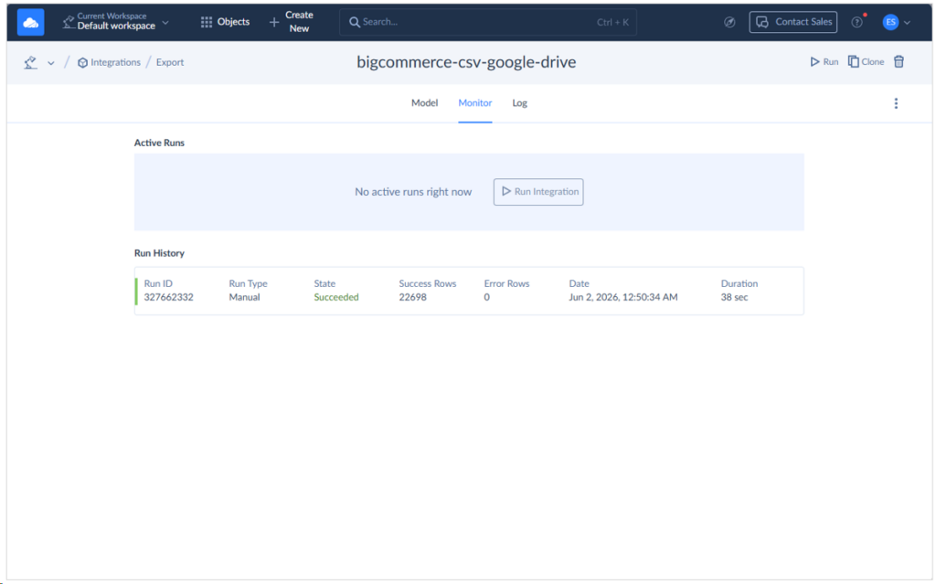Click the Manual run type value
The image size is (936, 584).
point(244,297)
